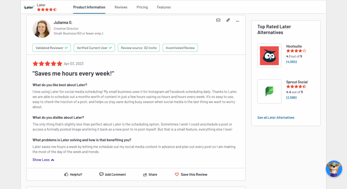Click the heart Save this Review

tap(177, 174)
